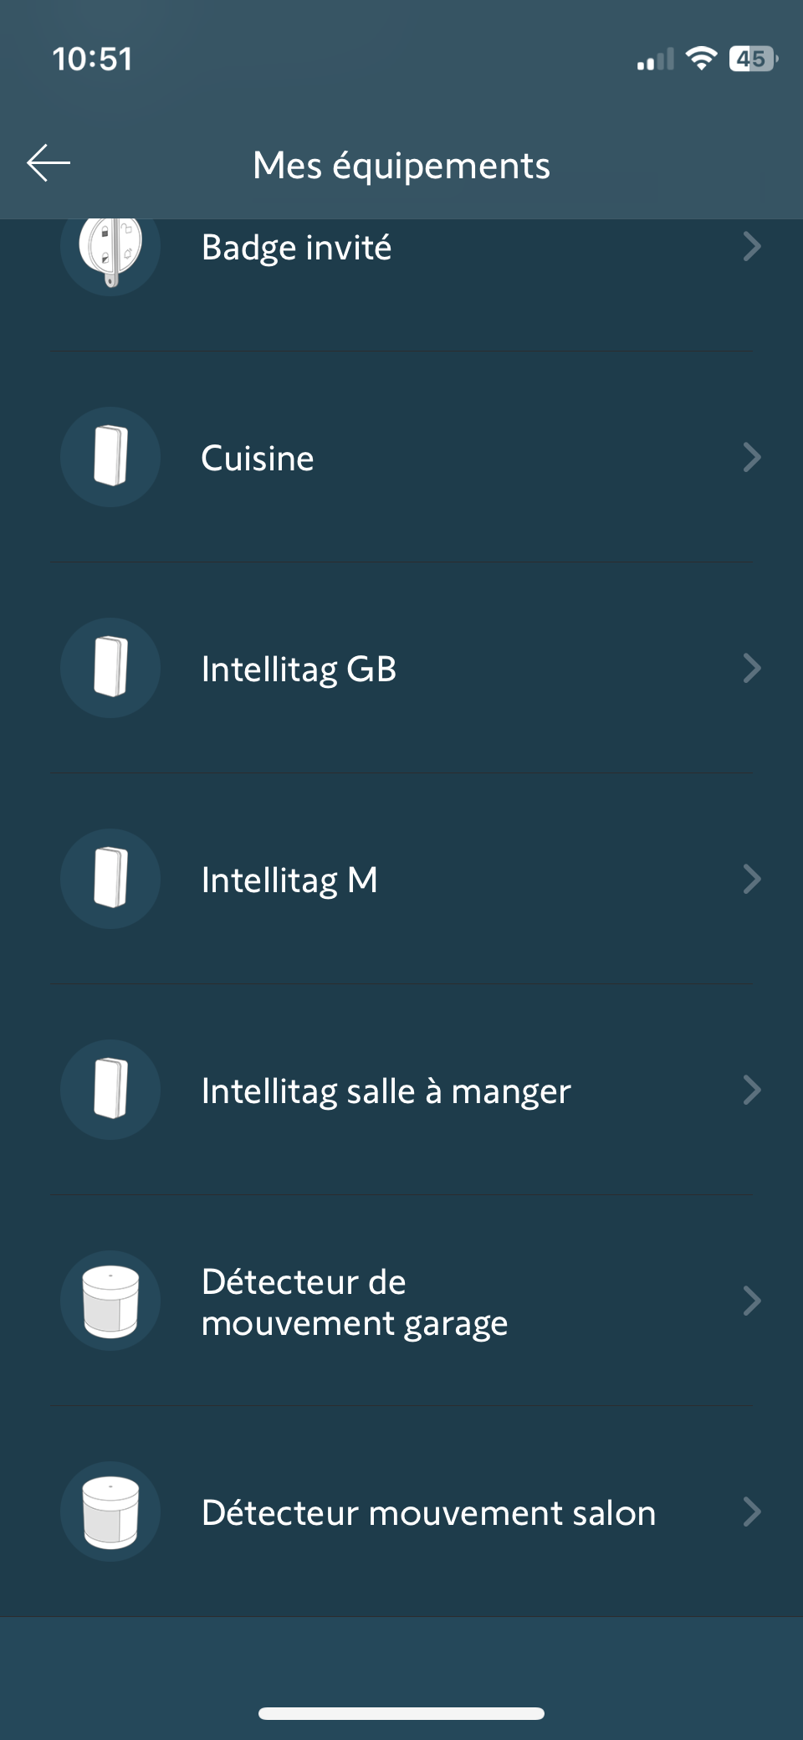The image size is (803, 1740).
Task: Tap the Intellitag GB sensor icon
Action: pos(110,668)
